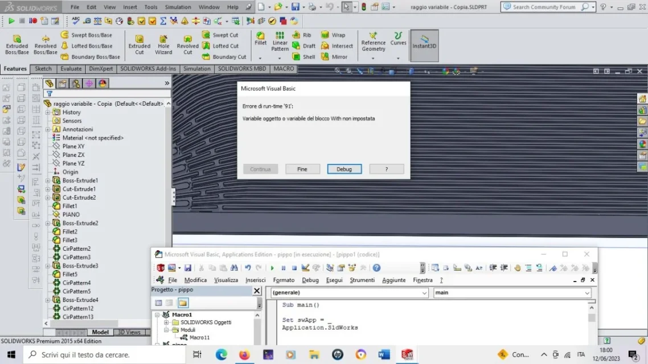This screenshot has height=364, width=648.
Task: Expand the Cut-Extrude2 feature
Action: [48, 197]
